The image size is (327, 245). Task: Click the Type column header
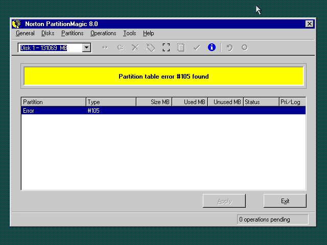pos(111,102)
